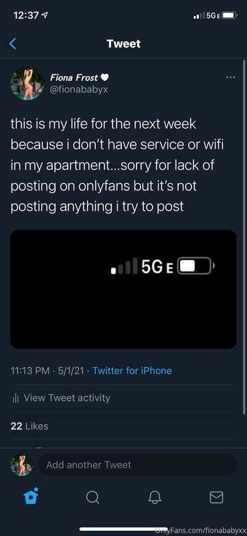Tap the Twitter for iPhone link

point(132,371)
